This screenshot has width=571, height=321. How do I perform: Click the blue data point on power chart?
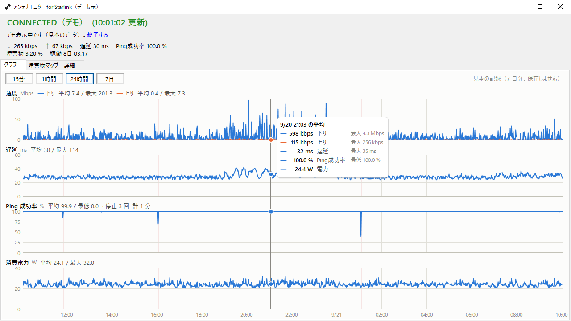point(271,284)
